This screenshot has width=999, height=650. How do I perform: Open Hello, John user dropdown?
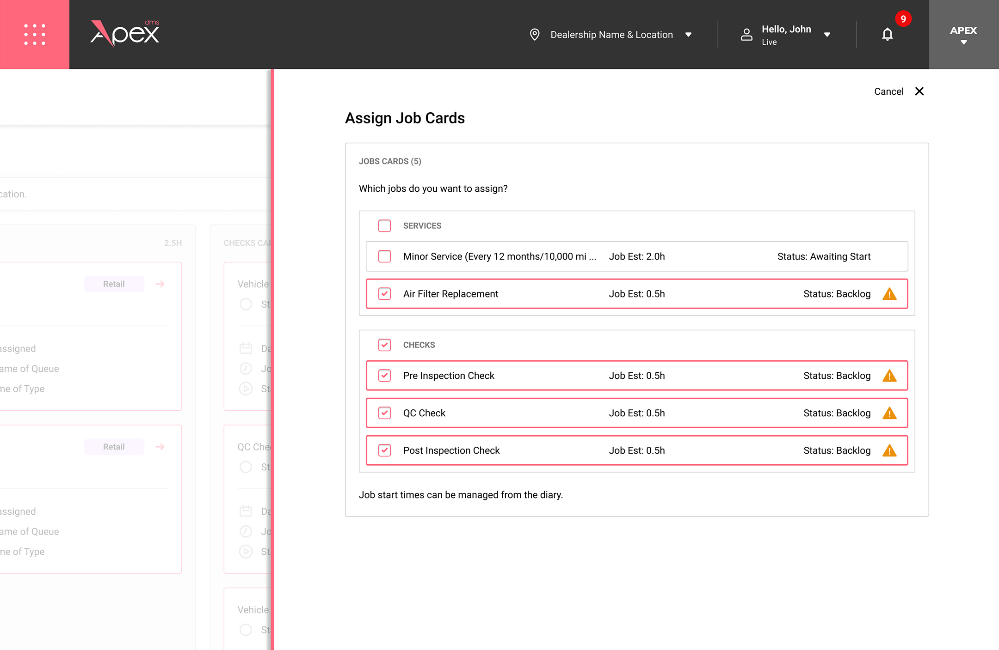[827, 35]
